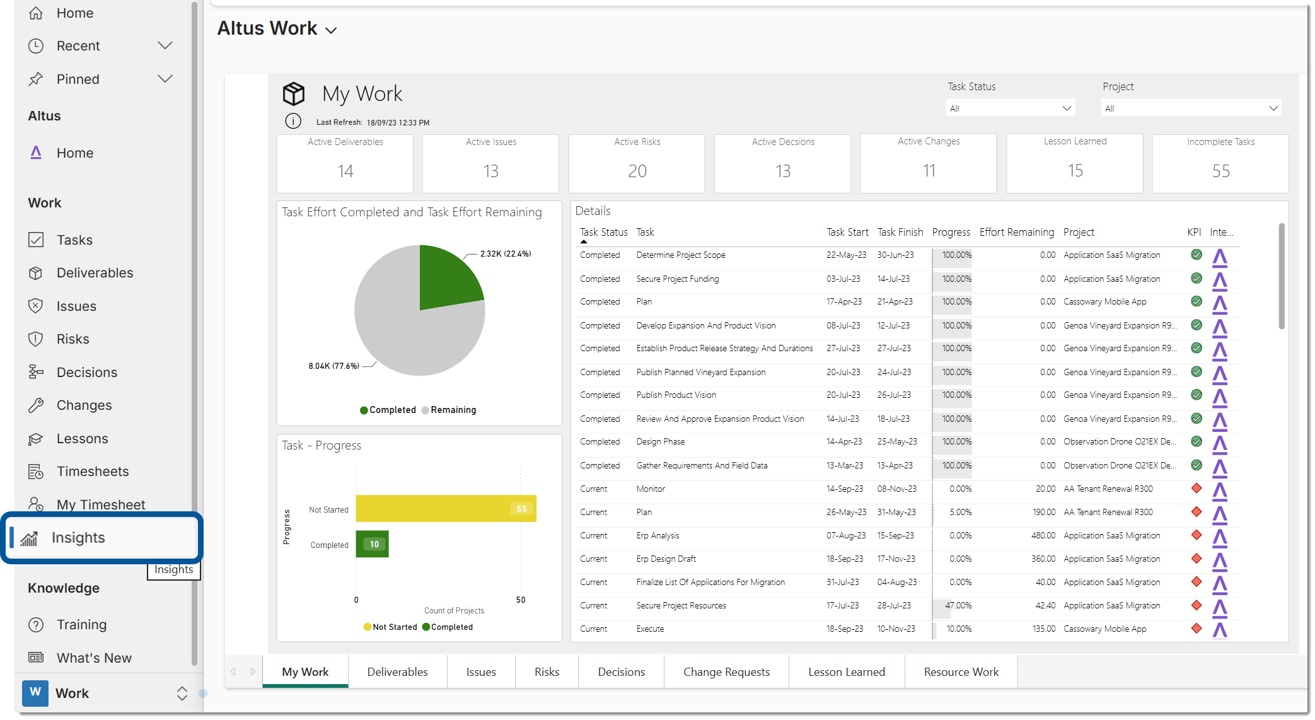The image size is (1315, 720).
Task: Click the Details table vertical scrollbar
Action: [1281, 277]
